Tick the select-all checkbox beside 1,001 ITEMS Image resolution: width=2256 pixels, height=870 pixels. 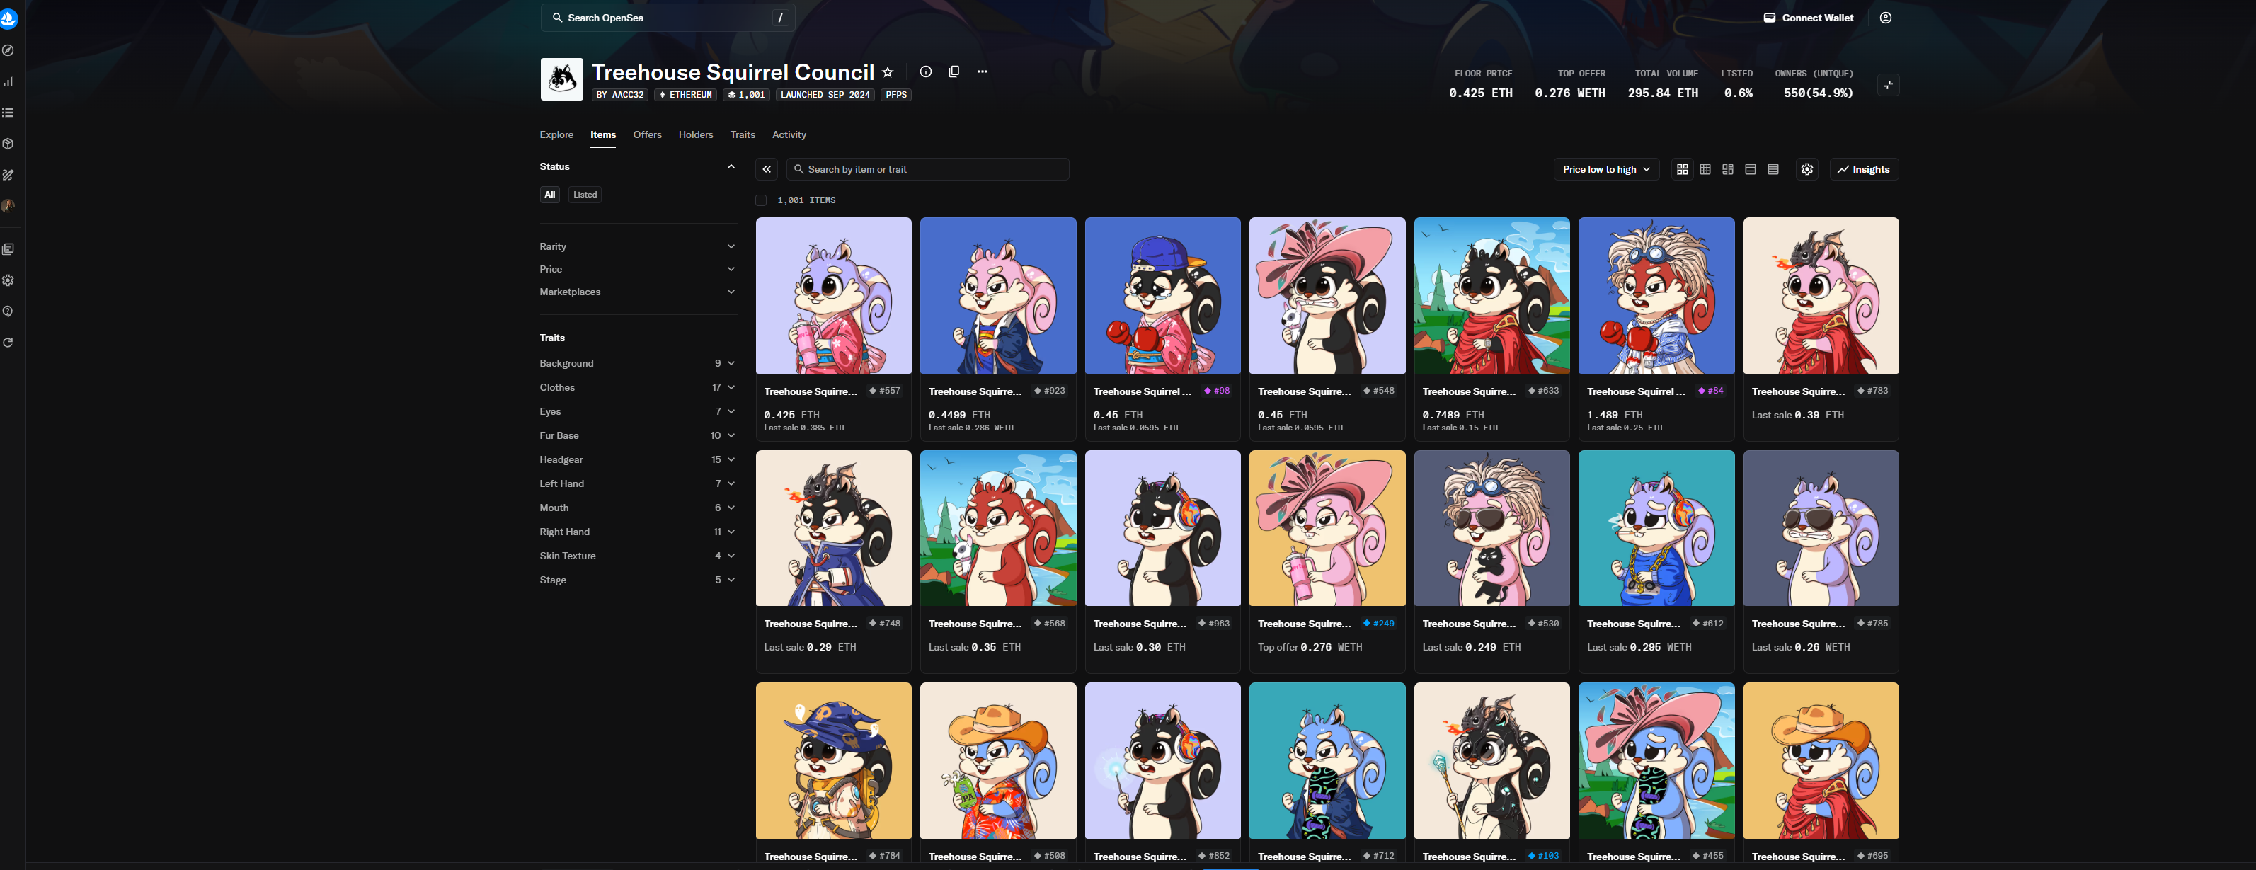click(x=761, y=200)
